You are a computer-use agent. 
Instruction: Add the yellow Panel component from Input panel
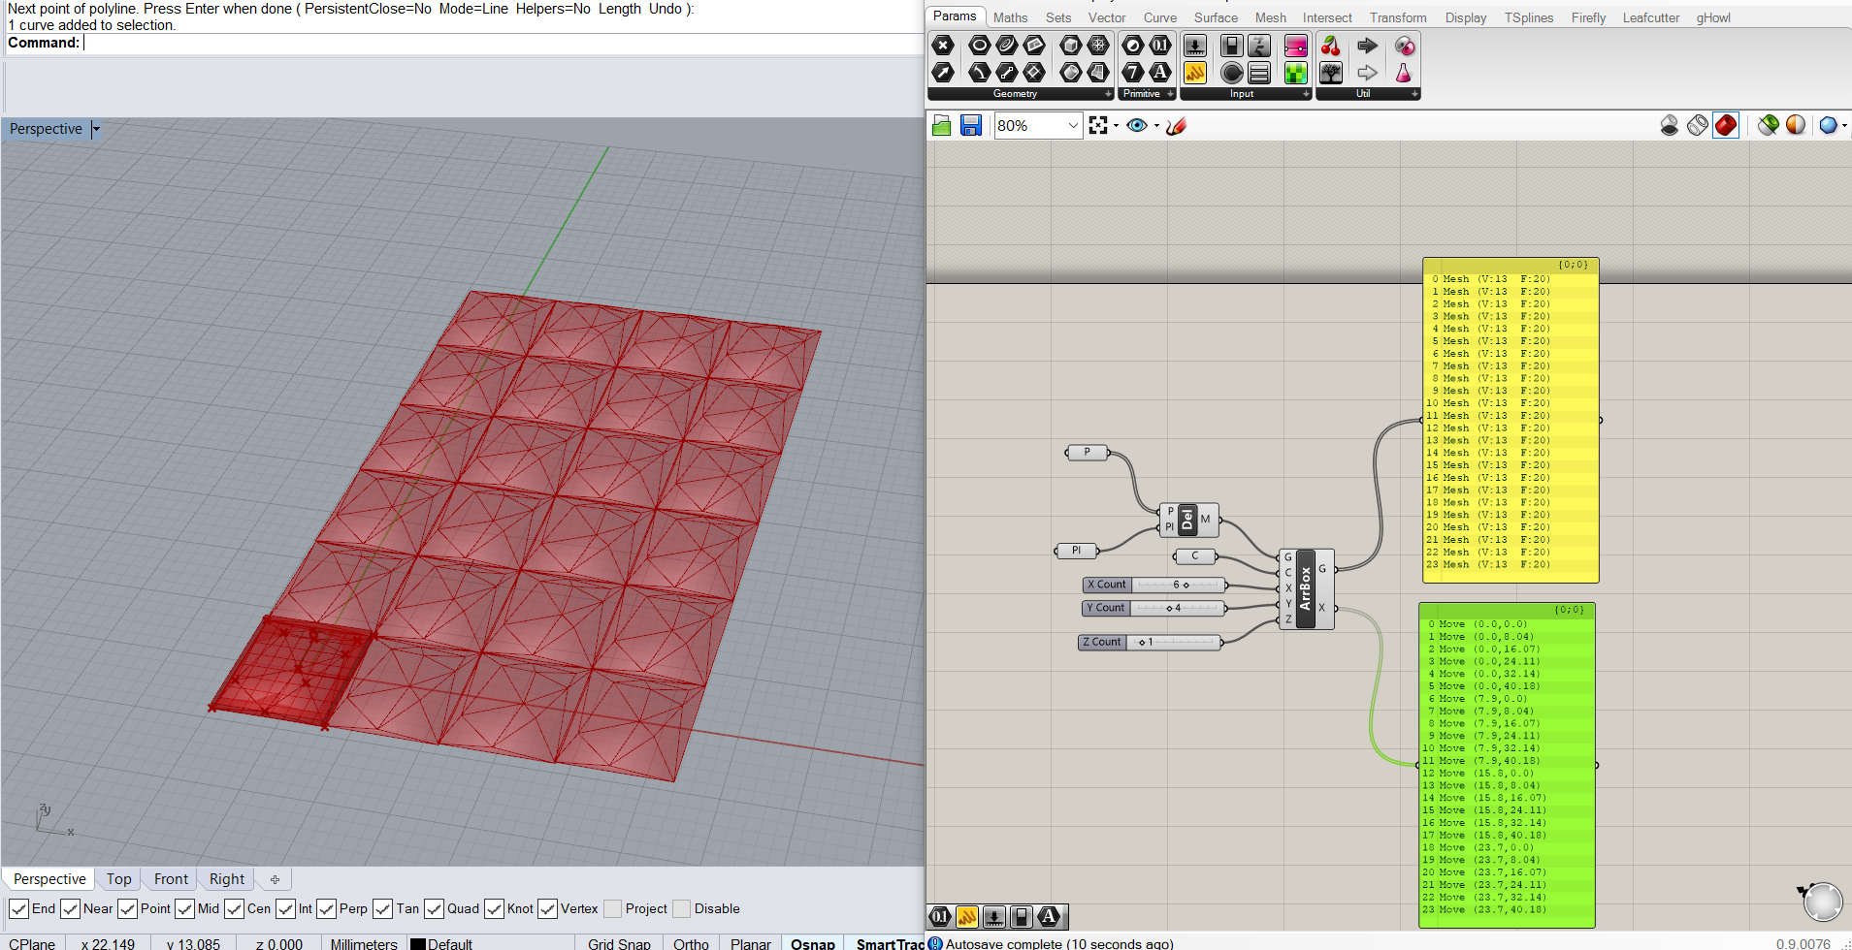(1195, 73)
